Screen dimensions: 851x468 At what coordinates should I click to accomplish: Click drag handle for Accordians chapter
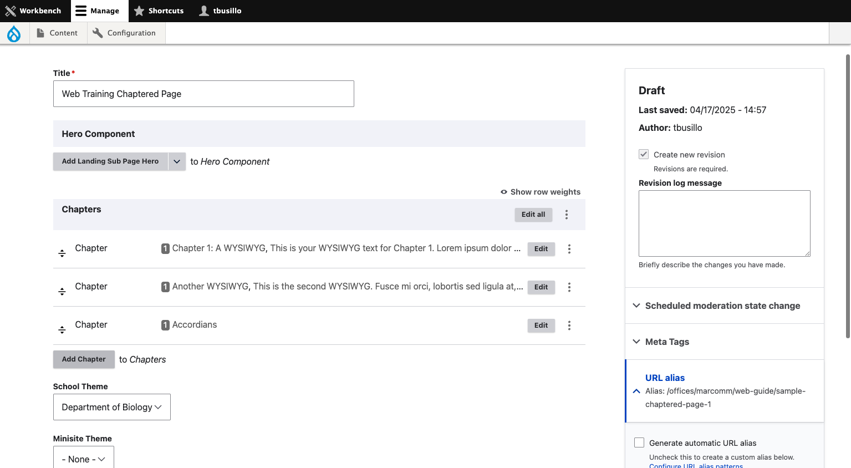(62, 330)
